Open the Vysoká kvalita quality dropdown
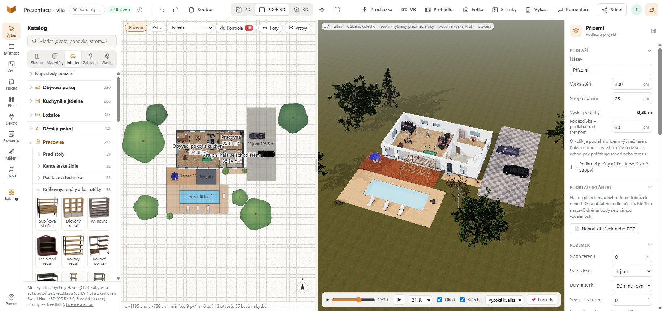The width and height of the screenshot is (662, 311). pyautogui.click(x=504, y=300)
